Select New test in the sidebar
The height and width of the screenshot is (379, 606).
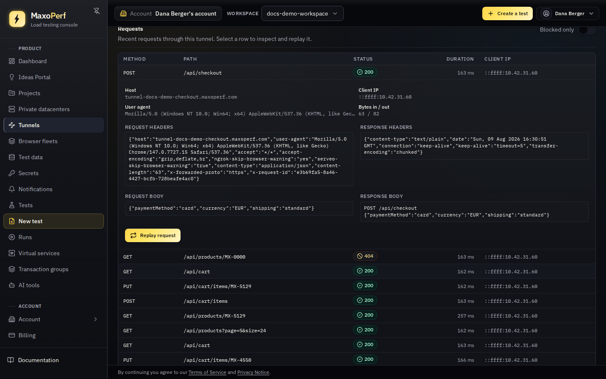coord(53,221)
